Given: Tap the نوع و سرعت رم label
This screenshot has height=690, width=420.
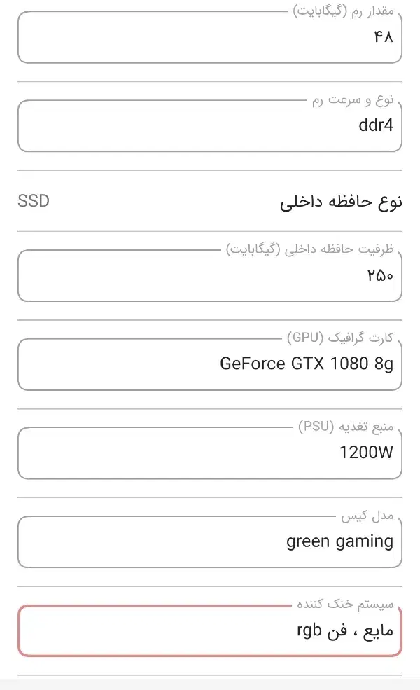Looking at the screenshot, I should 353,101.
